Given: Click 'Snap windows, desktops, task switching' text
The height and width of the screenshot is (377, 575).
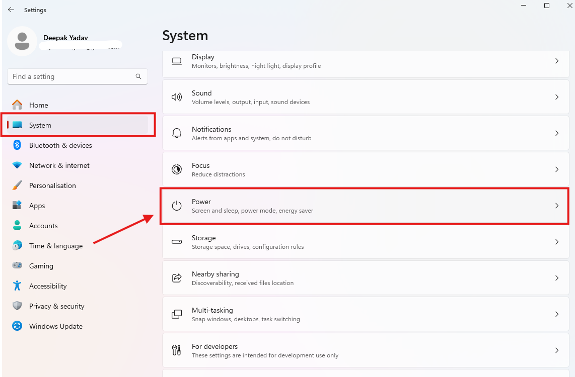Looking at the screenshot, I should click(246, 320).
